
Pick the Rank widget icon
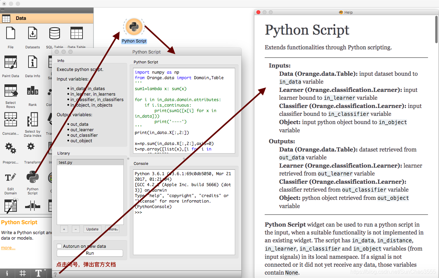(x=33, y=92)
